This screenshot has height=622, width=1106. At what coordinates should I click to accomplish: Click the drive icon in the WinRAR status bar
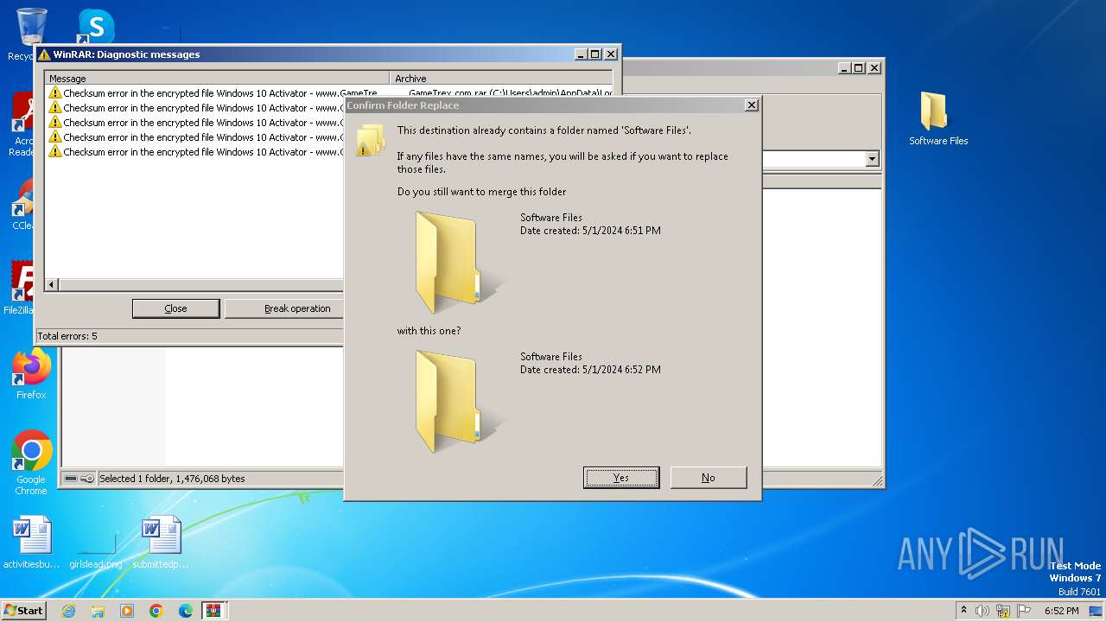click(x=71, y=479)
